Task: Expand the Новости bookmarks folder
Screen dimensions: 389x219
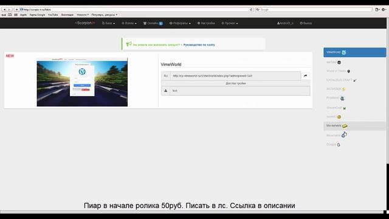Action: coord(83,15)
